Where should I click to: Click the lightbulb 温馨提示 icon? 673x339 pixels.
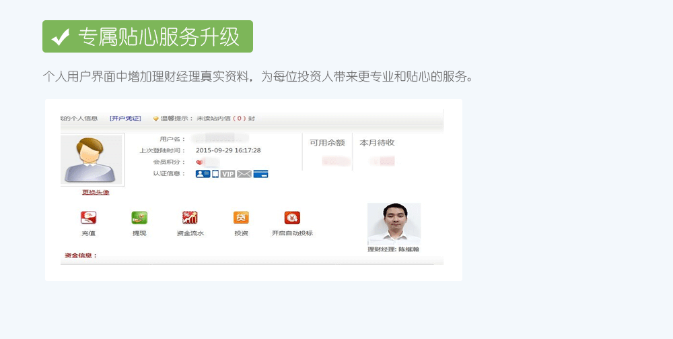pyautogui.click(x=155, y=119)
